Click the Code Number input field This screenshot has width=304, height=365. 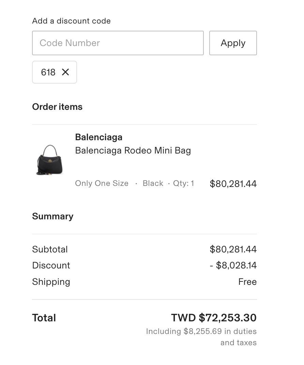click(x=118, y=43)
